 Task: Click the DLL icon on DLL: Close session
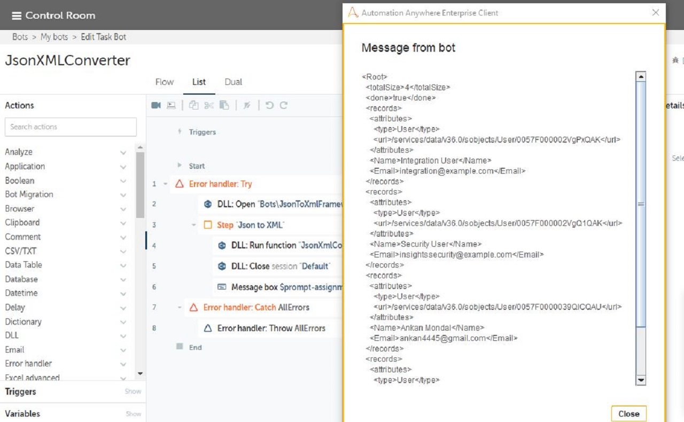(222, 266)
